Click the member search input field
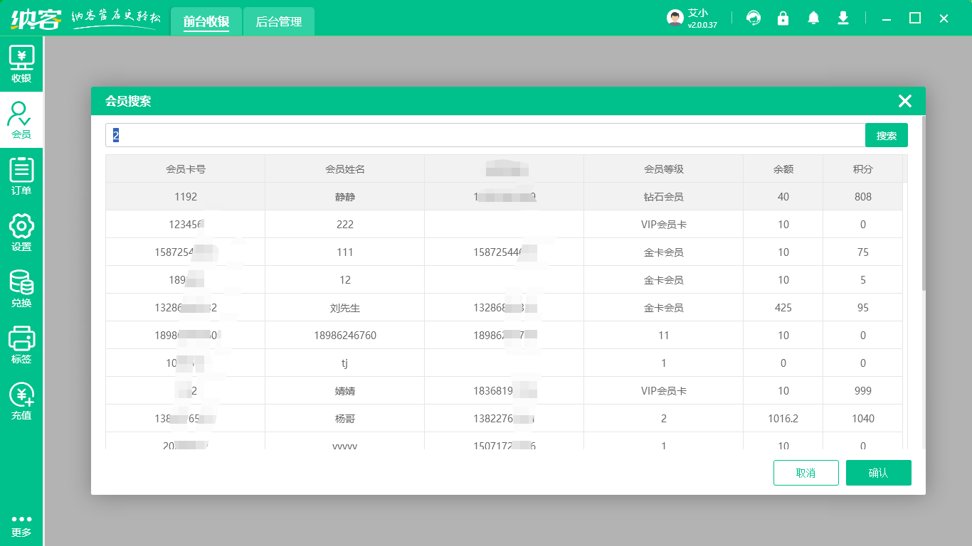Image resolution: width=972 pixels, height=546 pixels. [x=484, y=135]
